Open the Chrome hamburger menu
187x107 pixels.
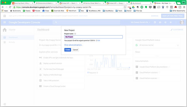point(184,7)
